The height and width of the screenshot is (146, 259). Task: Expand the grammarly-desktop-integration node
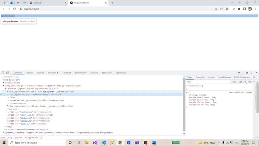3,133
